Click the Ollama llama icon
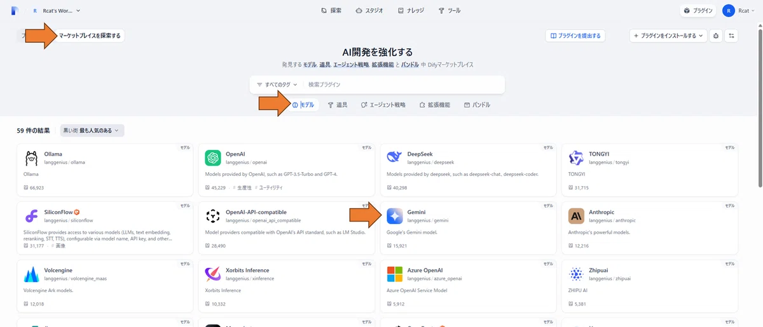The image size is (763, 327). (x=31, y=157)
